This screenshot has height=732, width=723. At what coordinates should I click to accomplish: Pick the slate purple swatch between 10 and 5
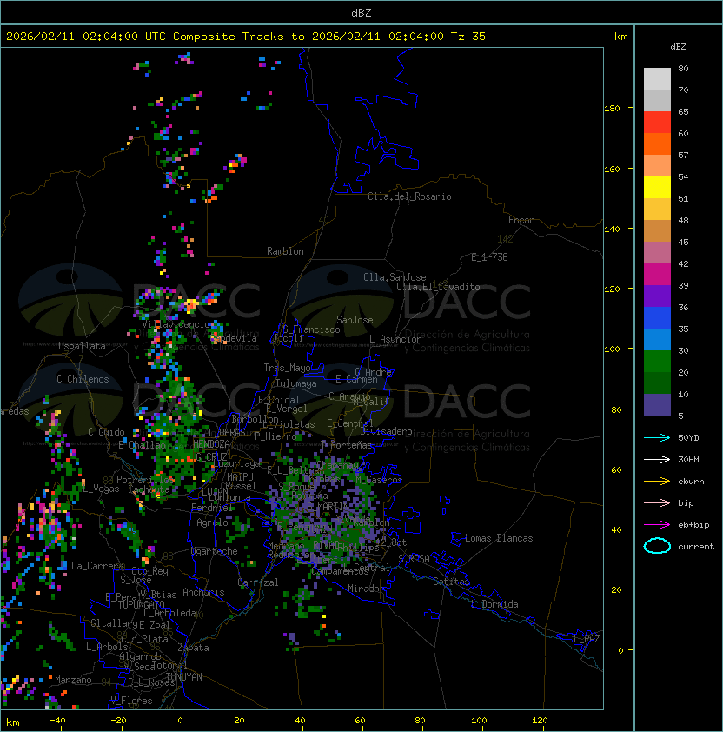pyautogui.click(x=657, y=405)
